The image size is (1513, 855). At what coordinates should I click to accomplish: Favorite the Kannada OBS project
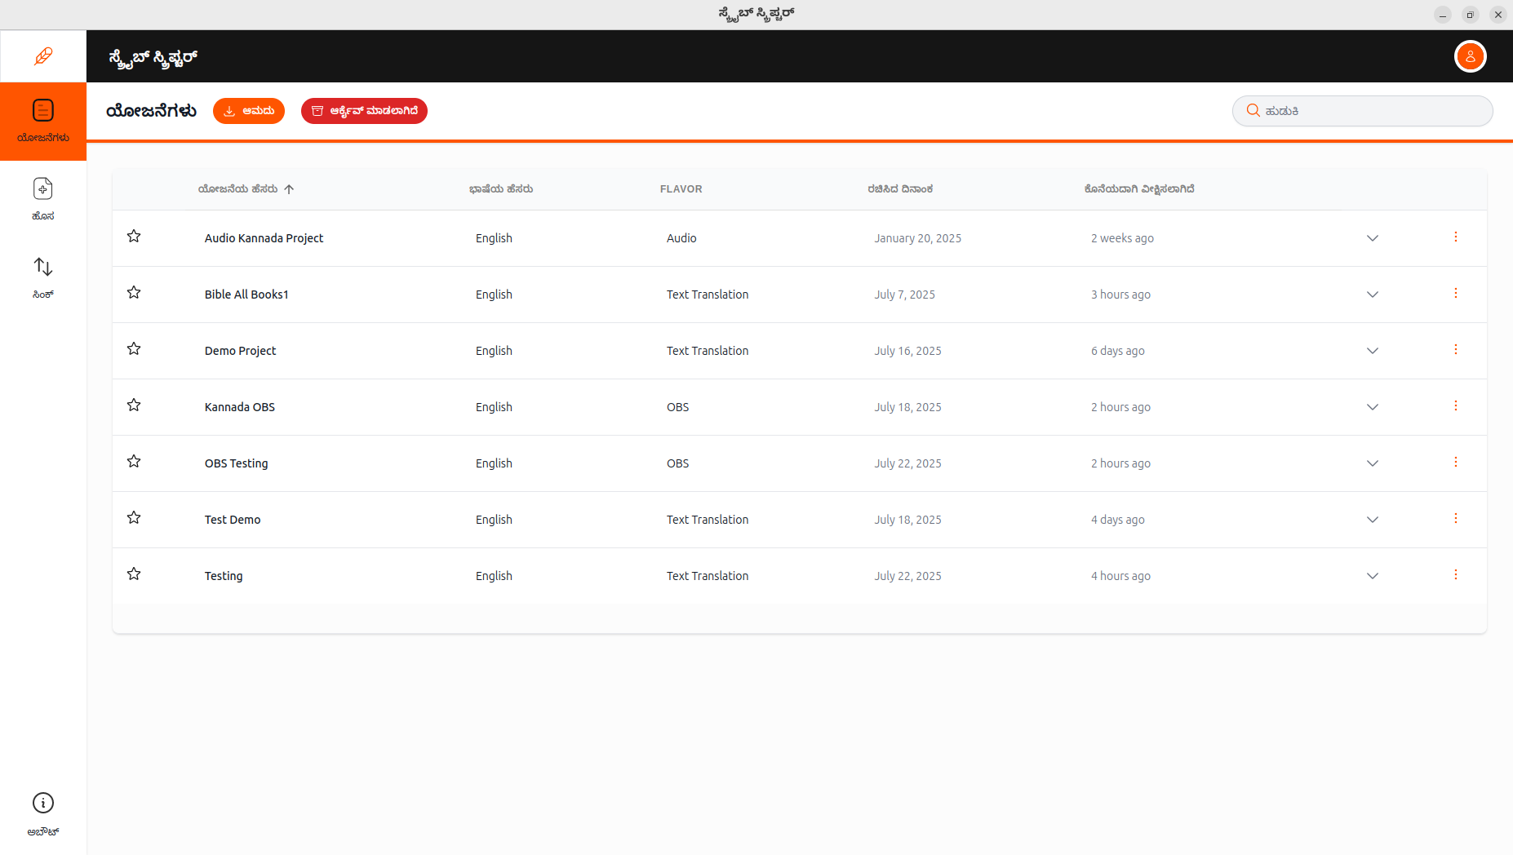pyautogui.click(x=134, y=405)
